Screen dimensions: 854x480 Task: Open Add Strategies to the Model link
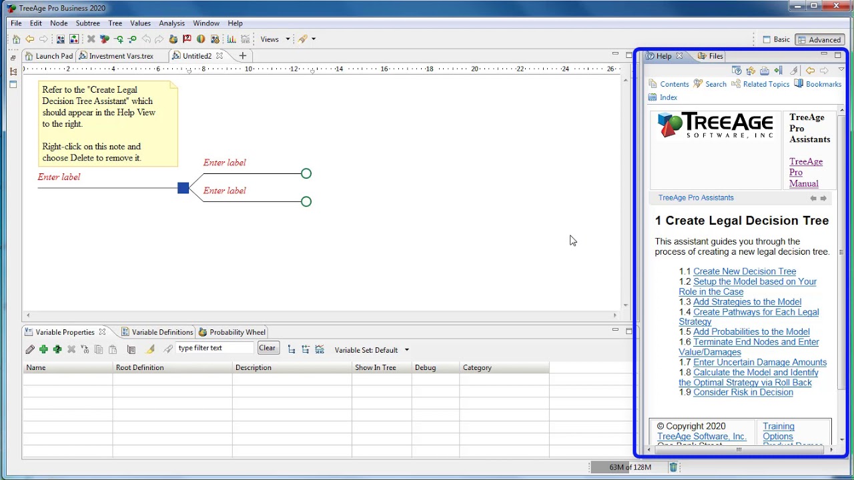747,302
